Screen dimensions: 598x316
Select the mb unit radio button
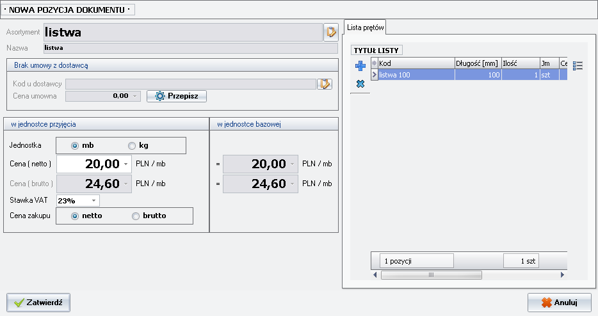pyautogui.click(x=75, y=145)
